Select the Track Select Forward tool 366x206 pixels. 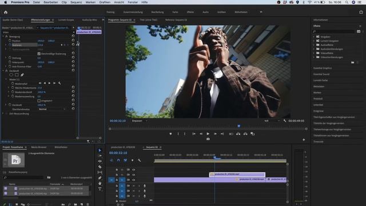100,156
